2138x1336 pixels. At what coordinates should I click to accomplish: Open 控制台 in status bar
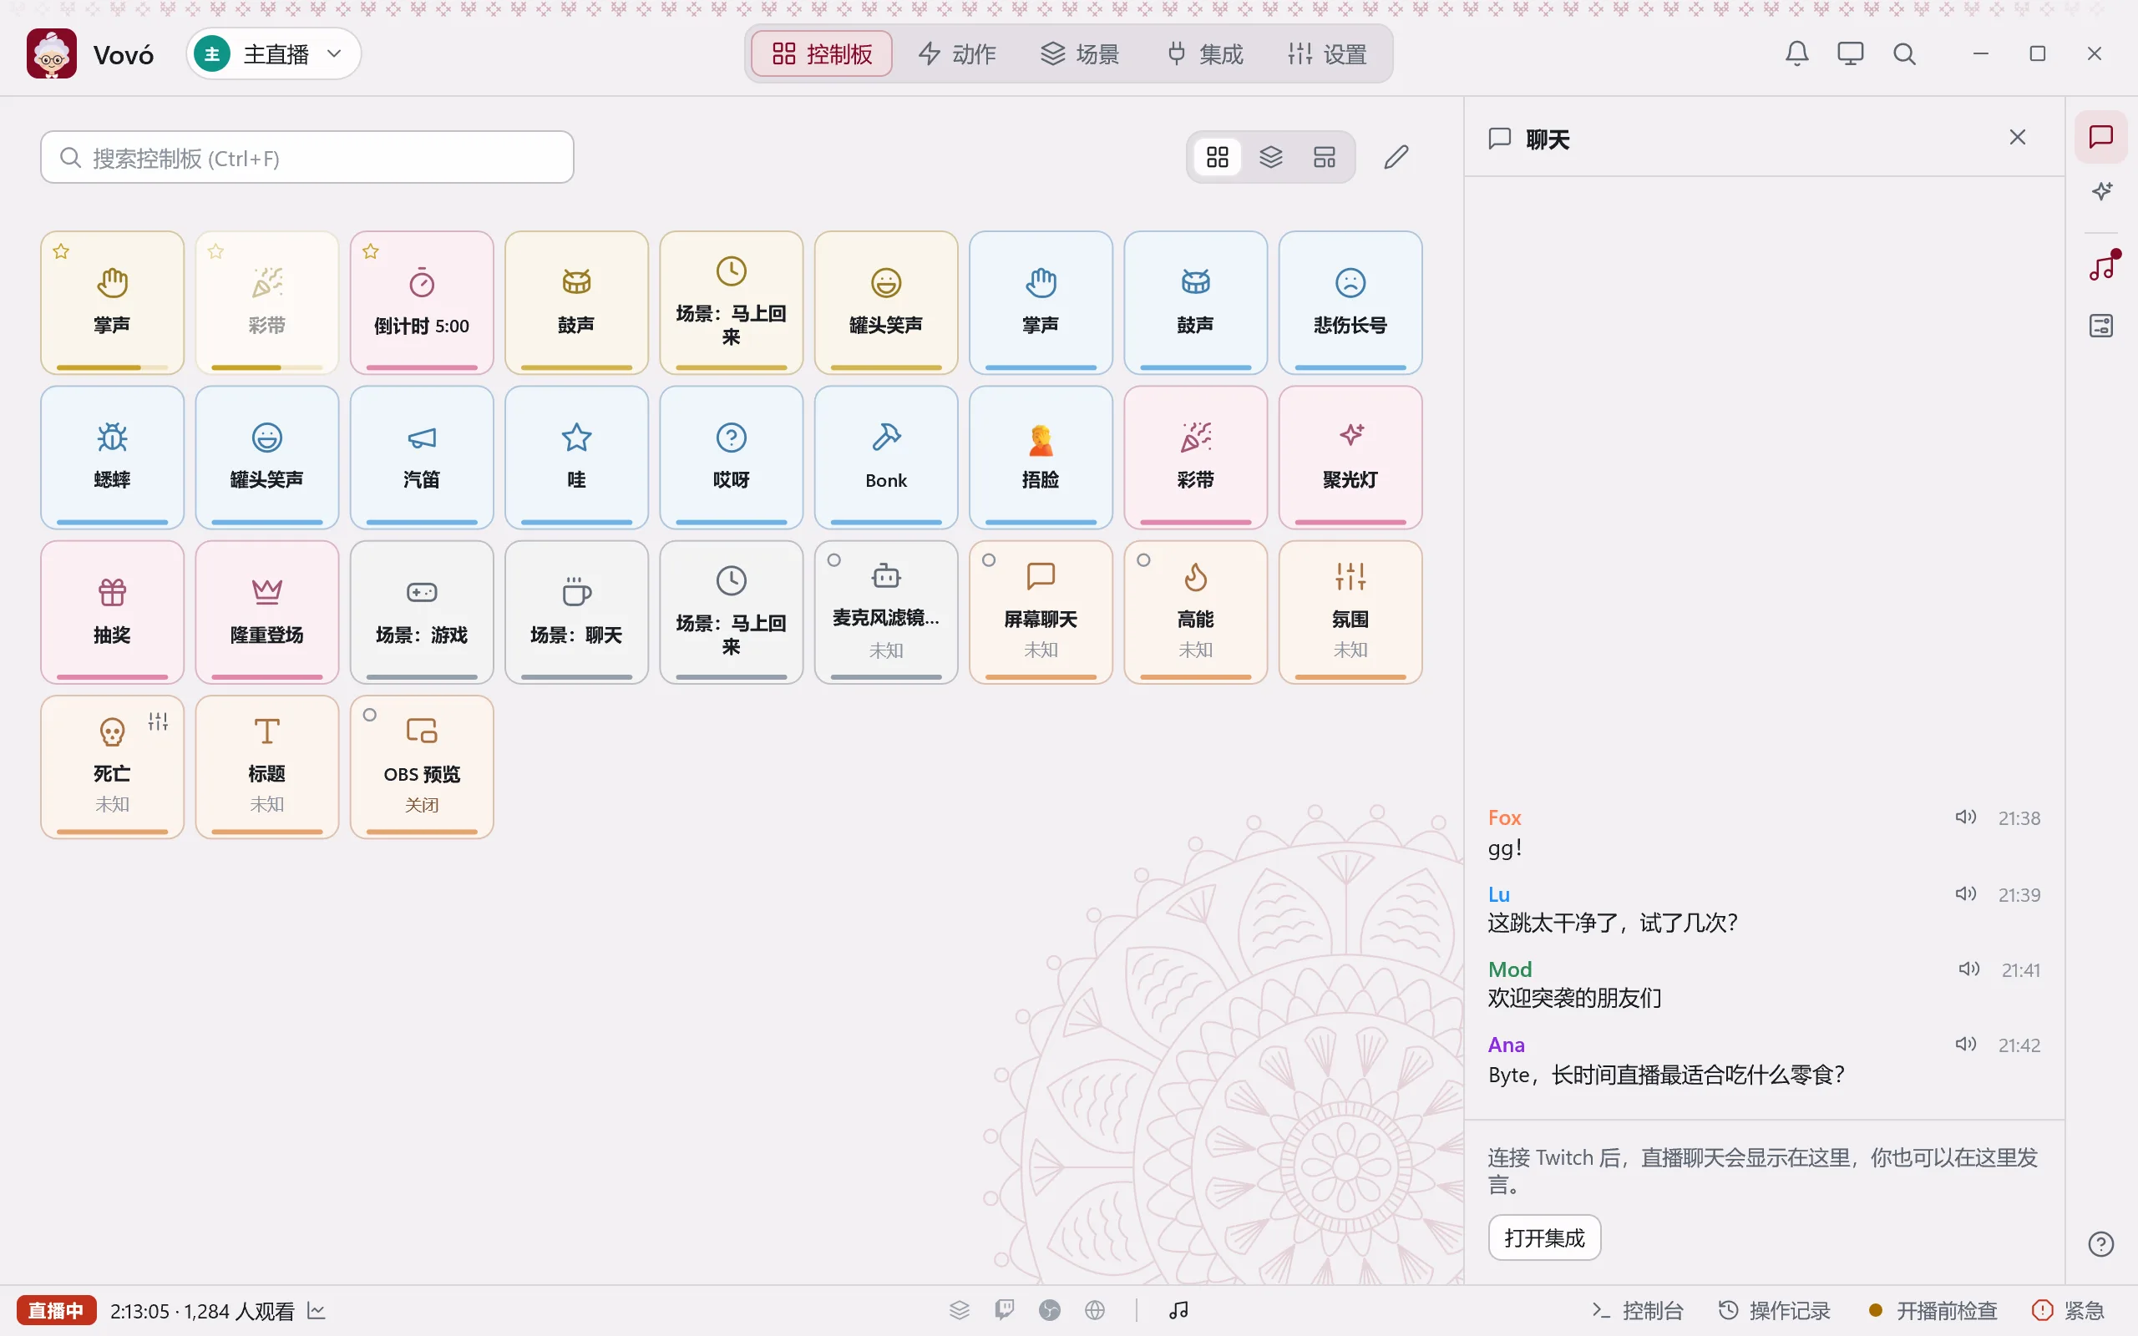pos(1637,1310)
